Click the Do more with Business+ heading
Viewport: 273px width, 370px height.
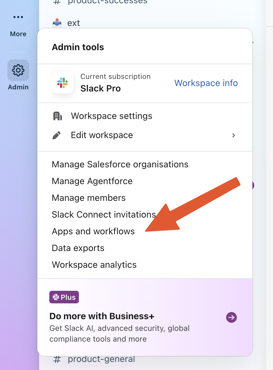102,316
